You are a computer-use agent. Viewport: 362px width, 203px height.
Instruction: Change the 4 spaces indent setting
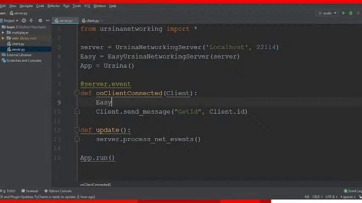click(x=348, y=197)
